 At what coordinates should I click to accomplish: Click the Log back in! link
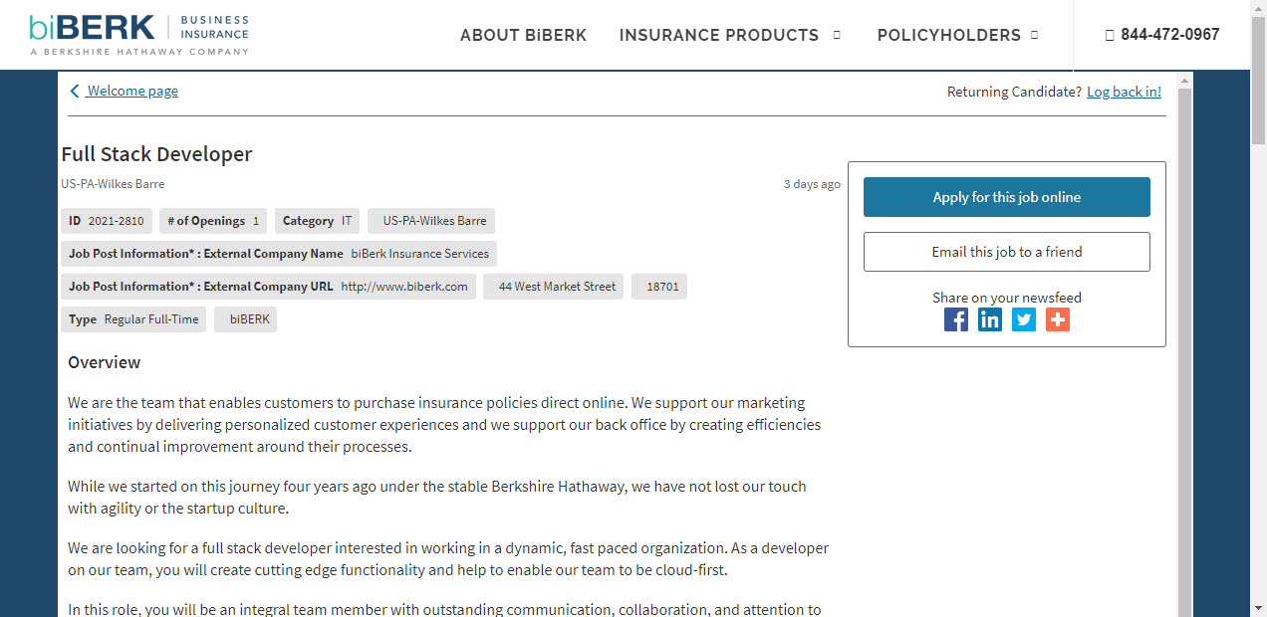(1124, 92)
